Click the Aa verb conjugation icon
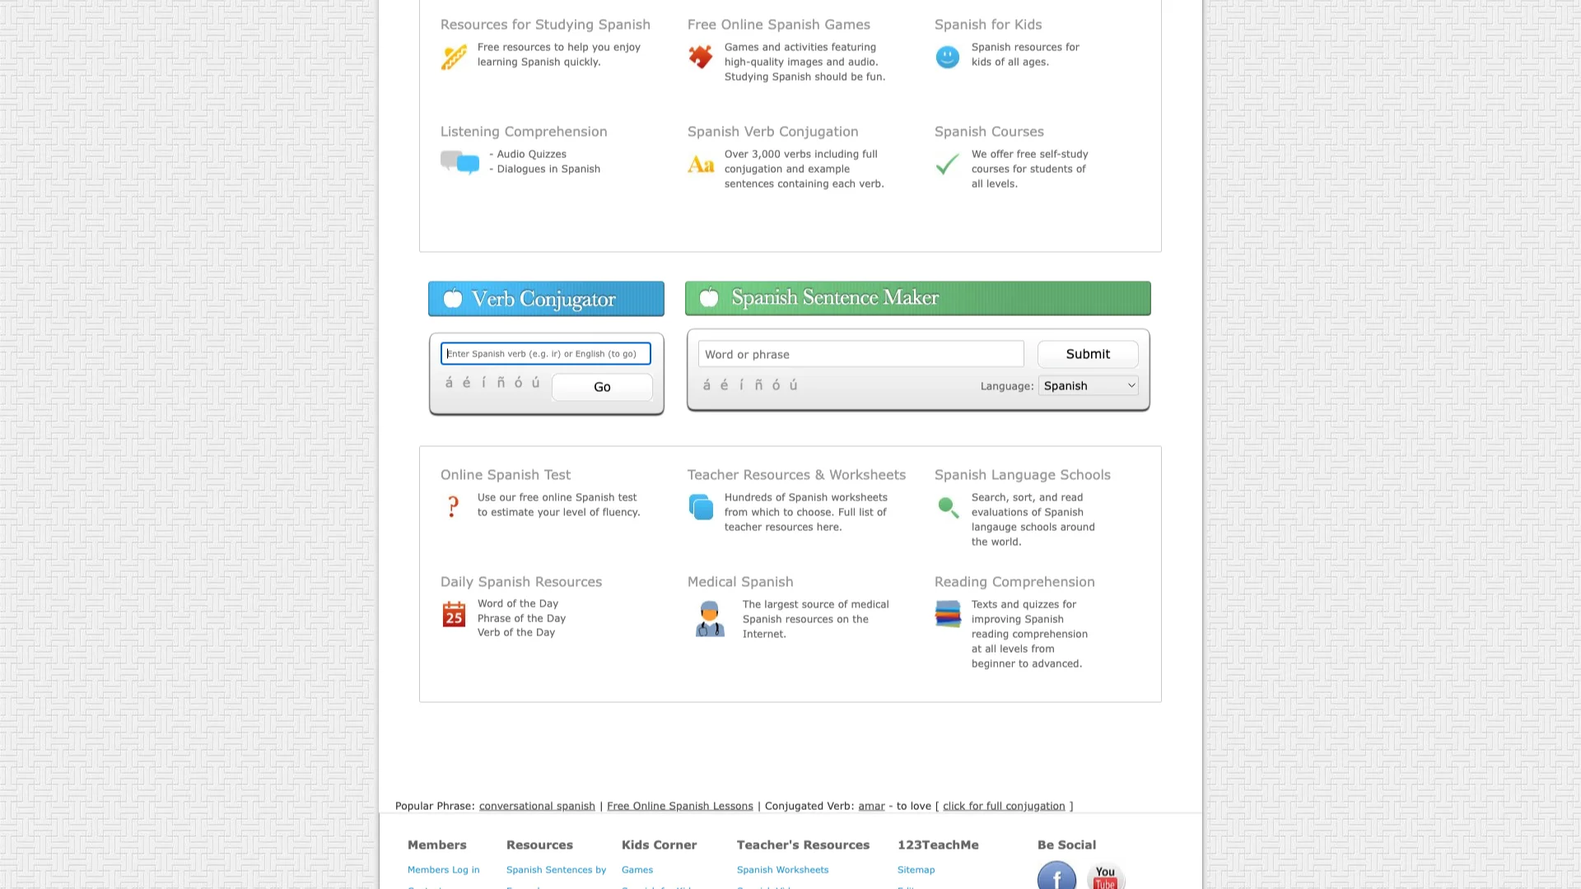1581x889 pixels. pos(701,165)
